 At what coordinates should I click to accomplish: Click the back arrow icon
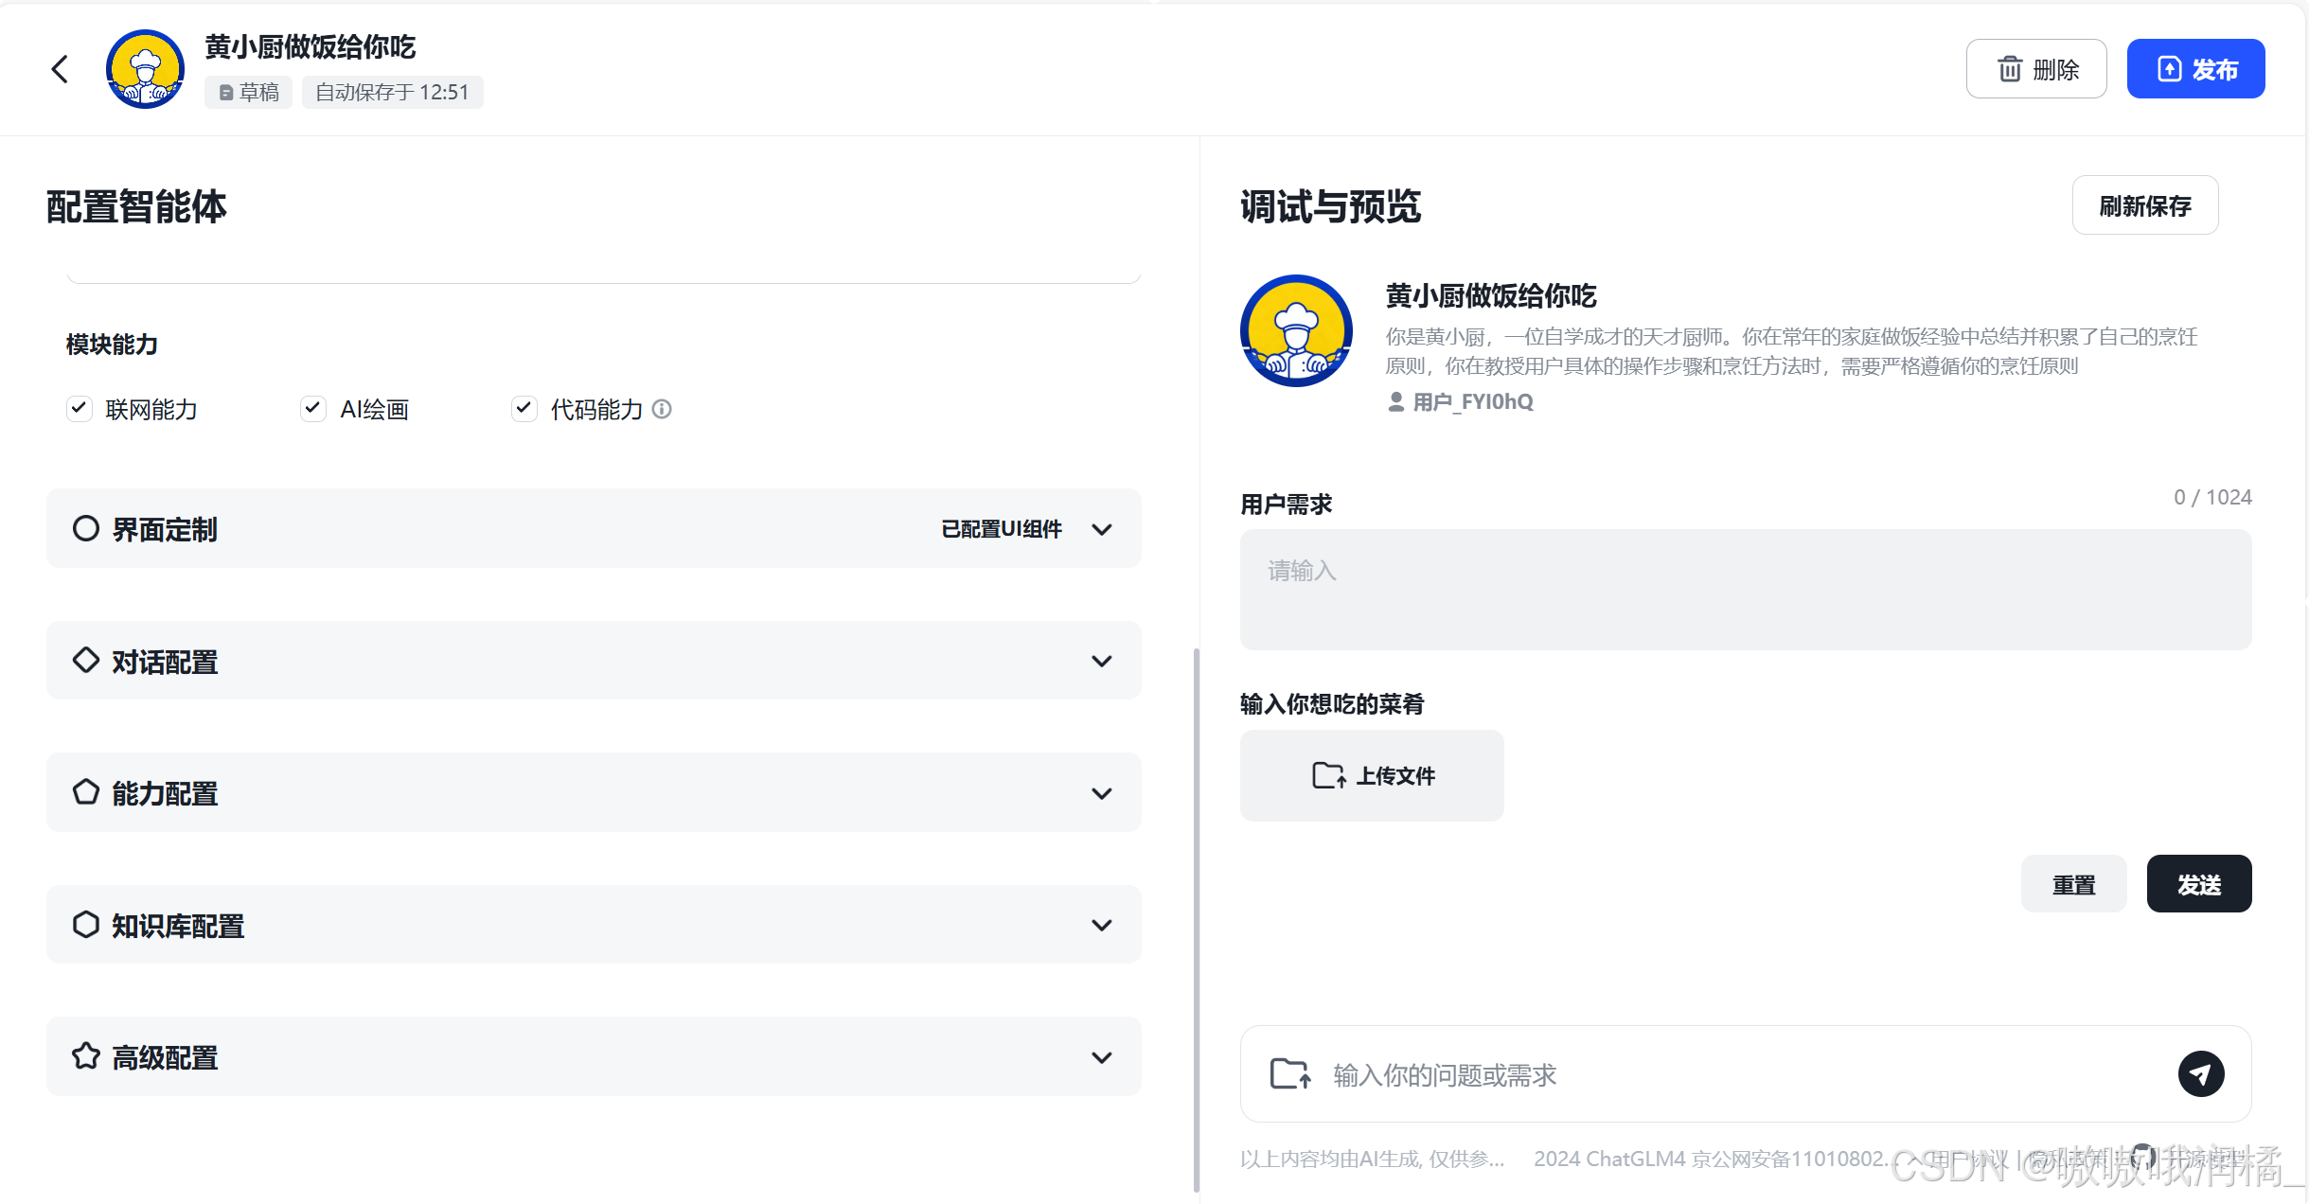pyautogui.click(x=61, y=69)
